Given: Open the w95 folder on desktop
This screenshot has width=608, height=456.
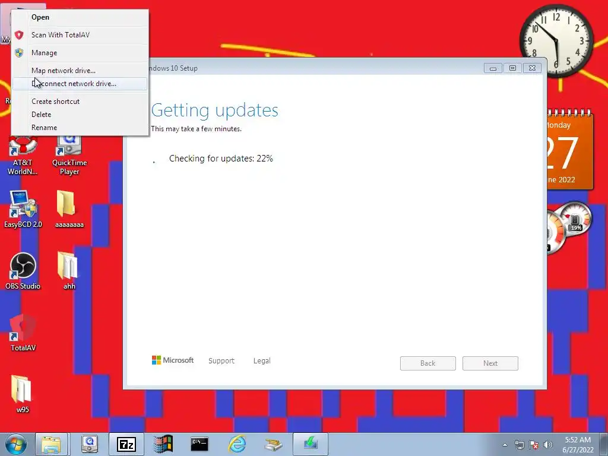Looking at the screenshot, I should 23,394.
